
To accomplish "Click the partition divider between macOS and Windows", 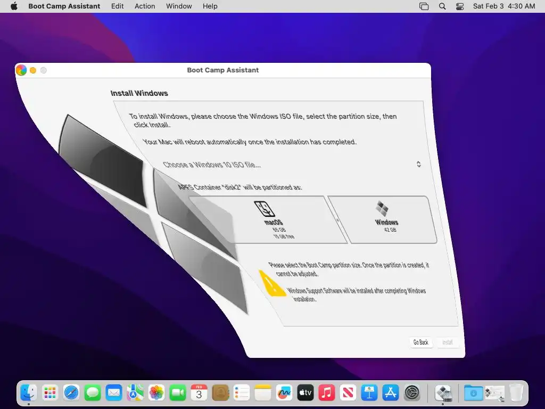I will (337, 220).
